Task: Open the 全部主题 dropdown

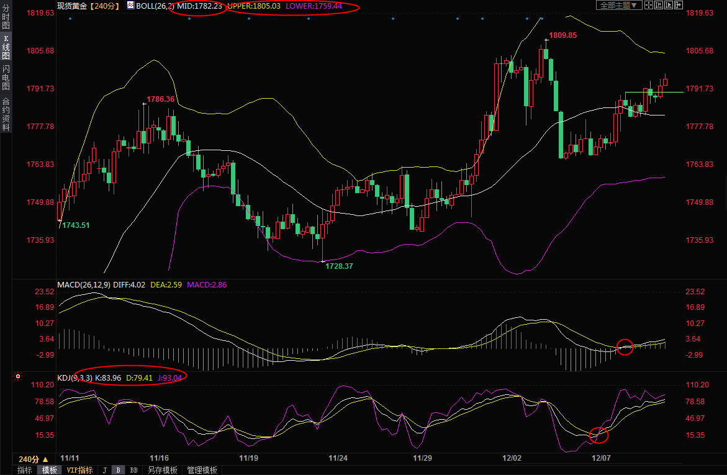Action: 619,5
